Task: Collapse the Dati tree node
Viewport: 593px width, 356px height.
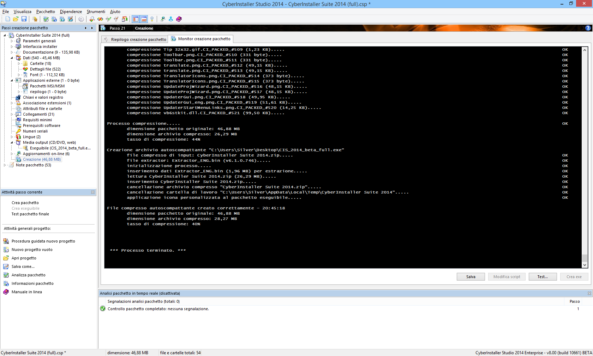Action: tap(12, 58)
